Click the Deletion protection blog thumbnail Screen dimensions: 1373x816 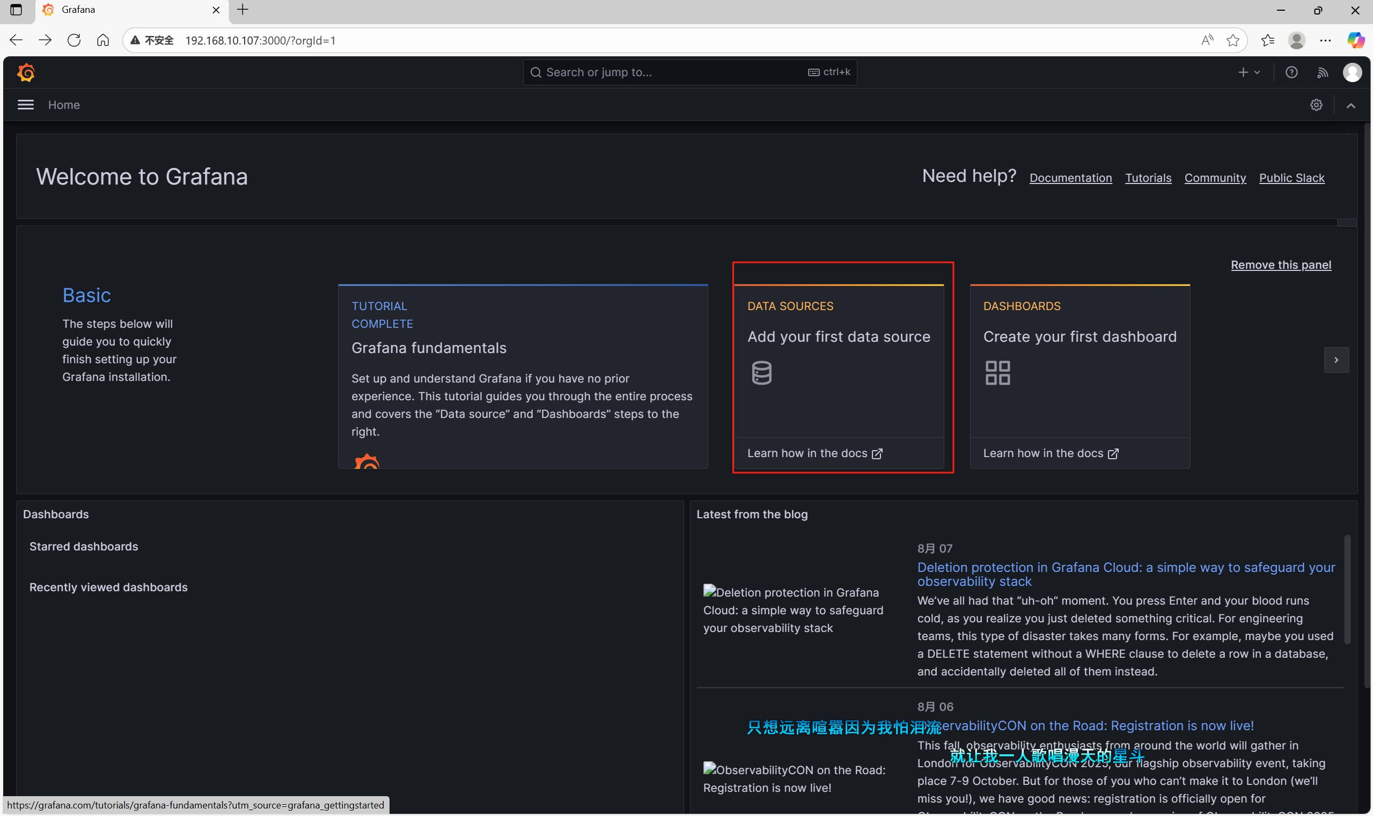(793, 610)
